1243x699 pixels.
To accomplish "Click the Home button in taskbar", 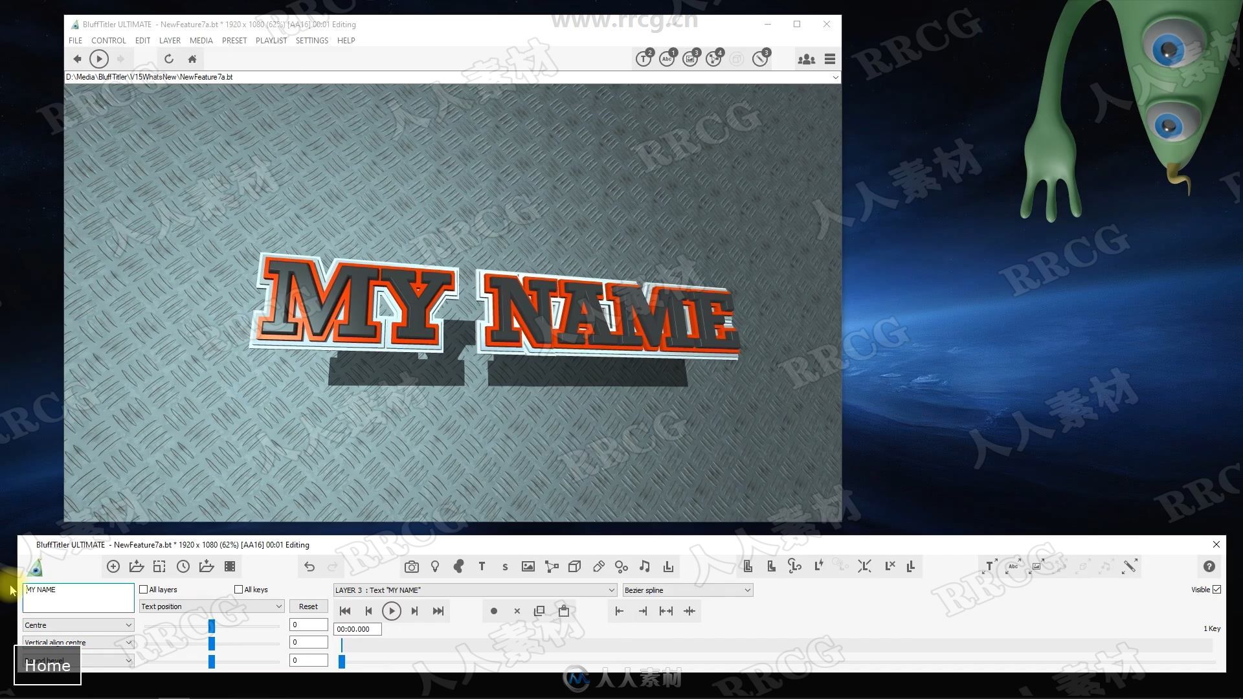I will coord(48,665).
